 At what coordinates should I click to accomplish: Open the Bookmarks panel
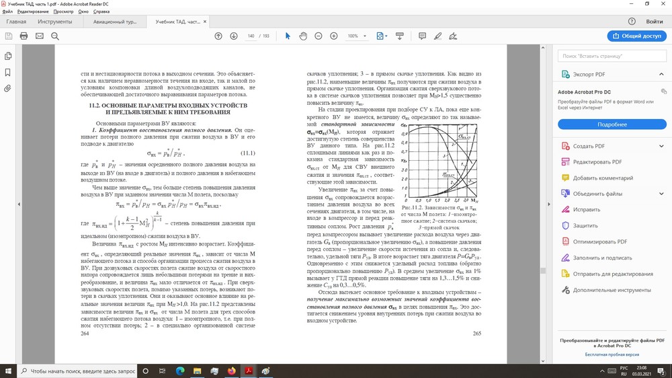[x=7, y=73]
